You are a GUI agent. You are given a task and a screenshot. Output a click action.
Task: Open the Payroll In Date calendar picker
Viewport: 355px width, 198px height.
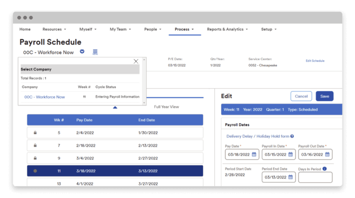pyautogui.click(x=291, y=155)
